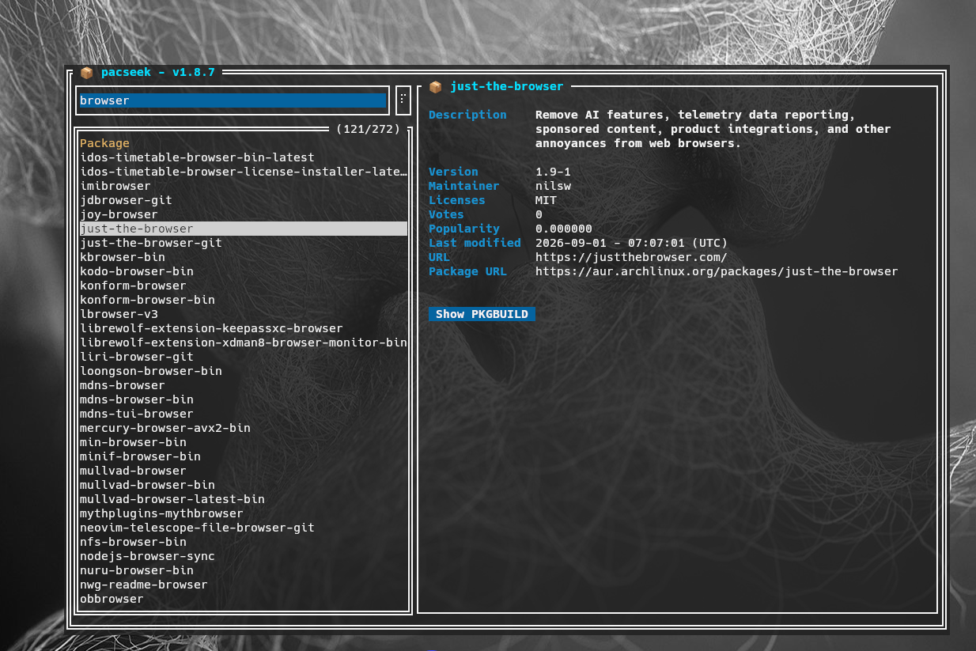
Task: Select the joy-browser package entry
Action: coord(119,214)
